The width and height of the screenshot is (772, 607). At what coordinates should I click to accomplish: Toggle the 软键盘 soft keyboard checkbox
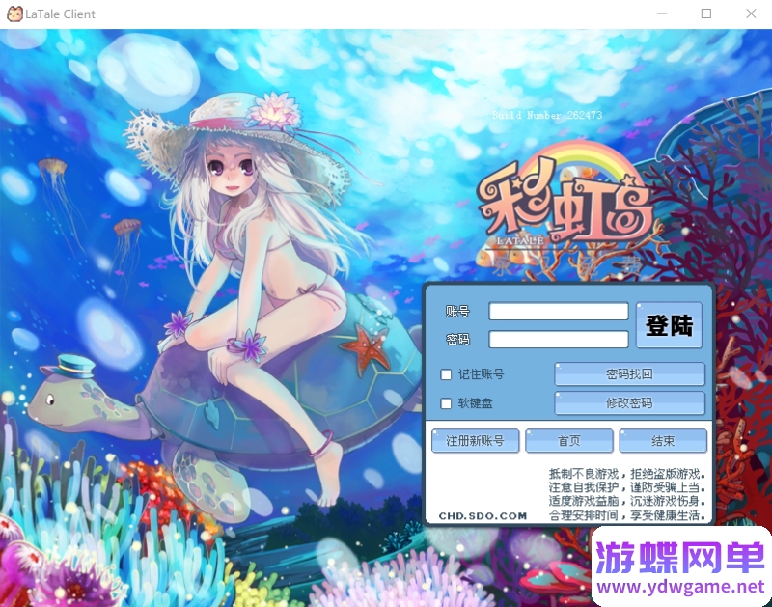[x=446, y=403]
